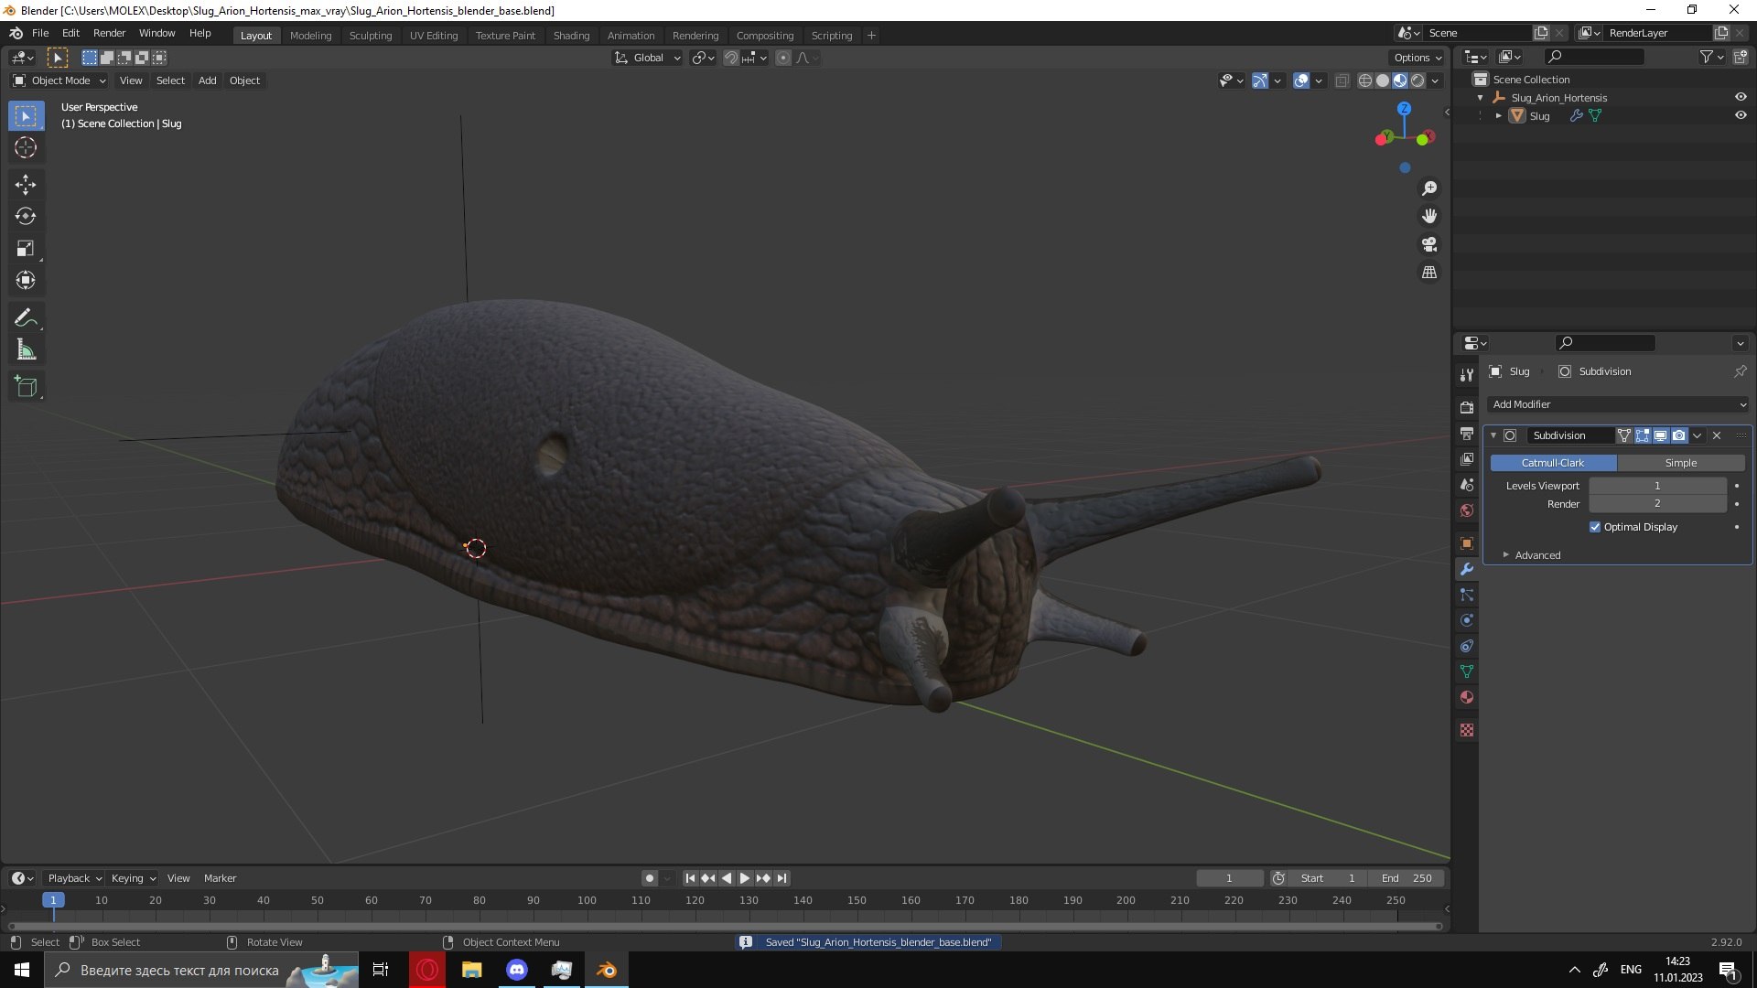Click the pan view hand icon
The width and height of the screenshot is (1757, 988).
click(1429, 217)
